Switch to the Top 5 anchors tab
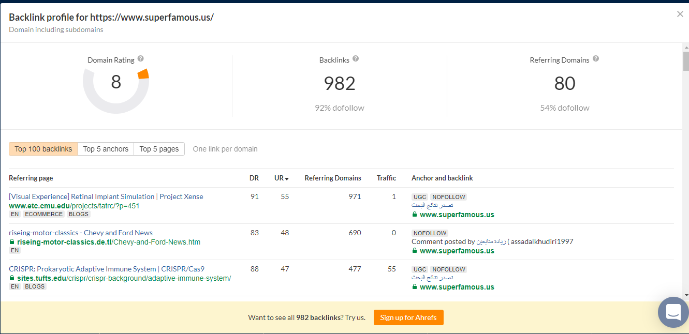Image resolution: width=689 pixels, height=334 pixels. 106,149
